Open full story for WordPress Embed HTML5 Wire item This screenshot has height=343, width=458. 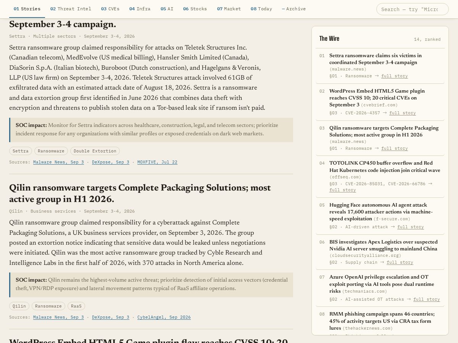(402, 113)
